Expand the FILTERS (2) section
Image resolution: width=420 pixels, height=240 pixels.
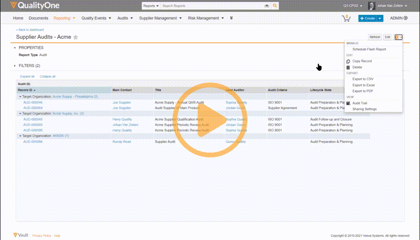point(15,66)
